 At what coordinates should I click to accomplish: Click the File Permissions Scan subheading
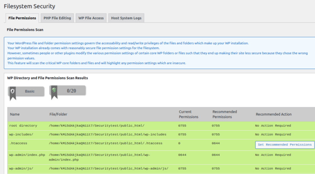(x=25, y=30)
